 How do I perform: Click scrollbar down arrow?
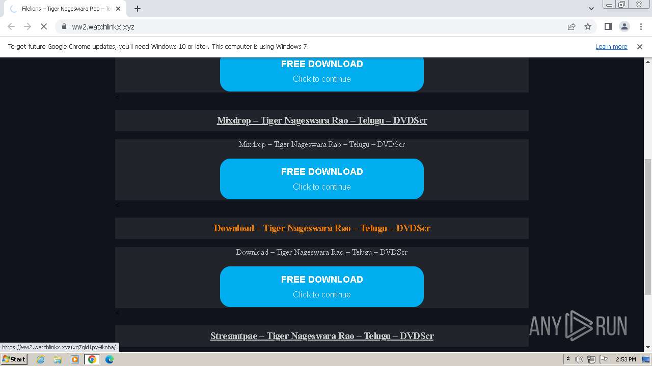tap(648, 348)
